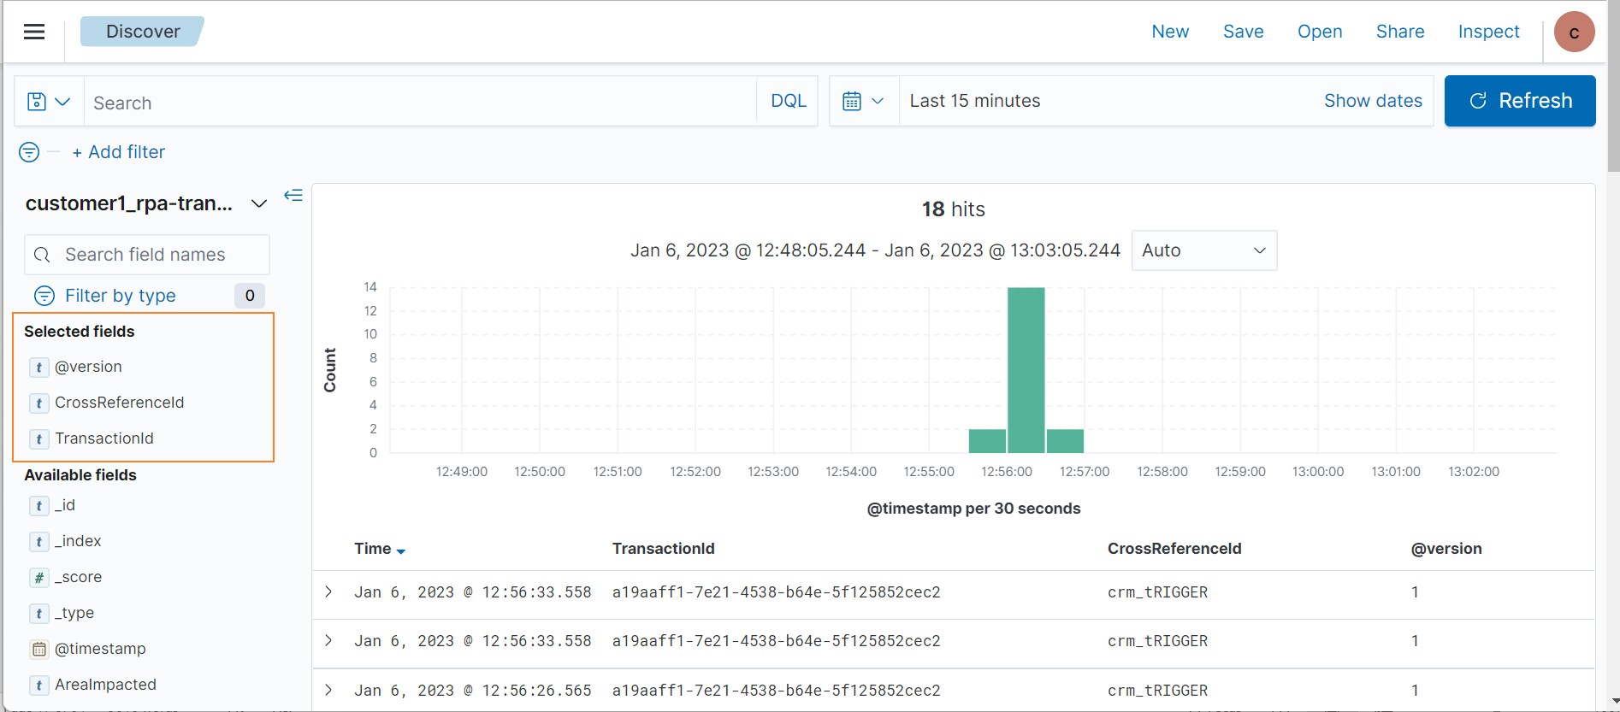Viewport: 1620px width, 712px height.
Task: Click the saved query disk icon
Action: coord(37,102)
